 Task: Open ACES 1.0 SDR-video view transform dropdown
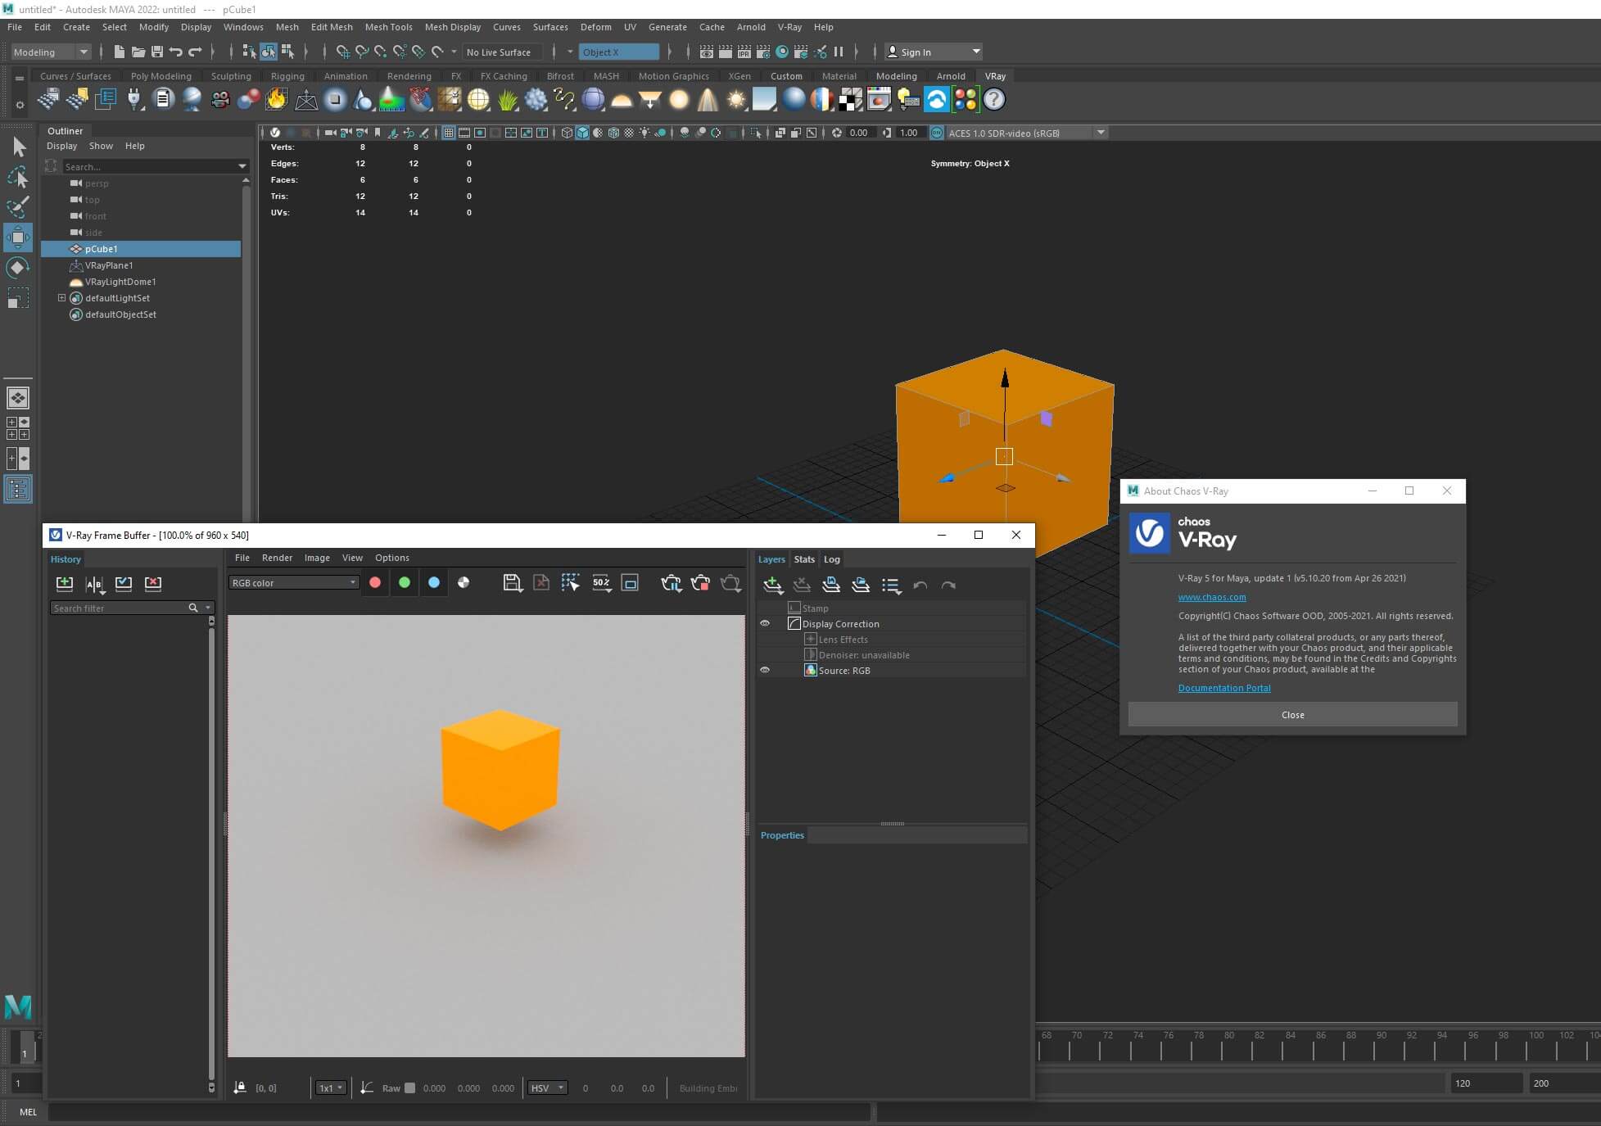point(1027,133)
